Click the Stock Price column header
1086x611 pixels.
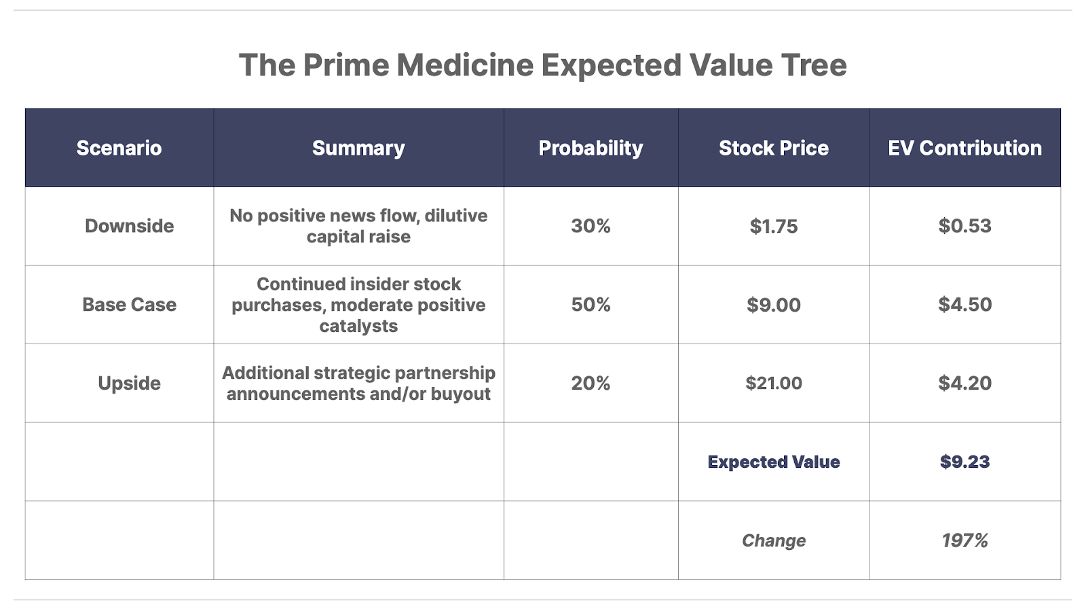(774, 148)
